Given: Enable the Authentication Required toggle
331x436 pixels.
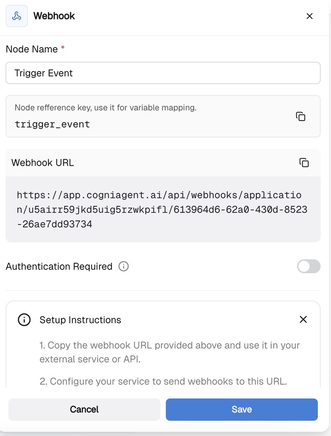Looking at the screenshot, I should (309, 266).
